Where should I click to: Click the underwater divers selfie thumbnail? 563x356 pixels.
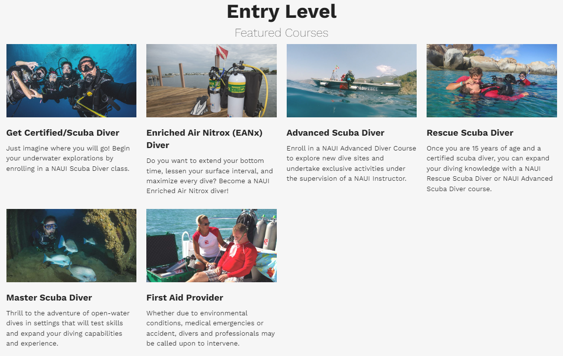(71, 81)
